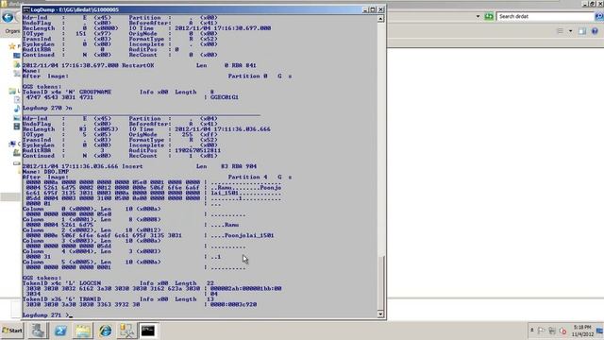Click the Organize menu in Explorer
604x340 pixels.
click(12, 31)
